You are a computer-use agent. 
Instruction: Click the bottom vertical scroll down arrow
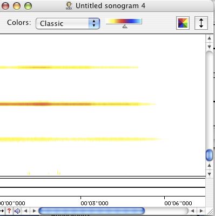209,174
